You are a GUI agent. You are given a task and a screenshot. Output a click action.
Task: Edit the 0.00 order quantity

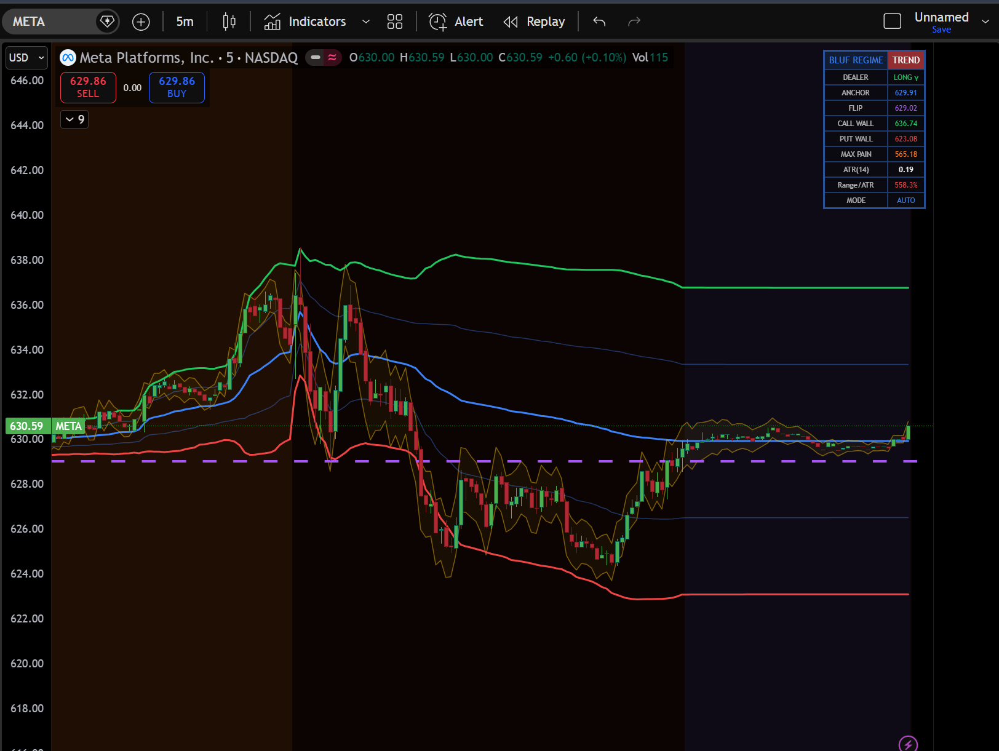[132, 88]
